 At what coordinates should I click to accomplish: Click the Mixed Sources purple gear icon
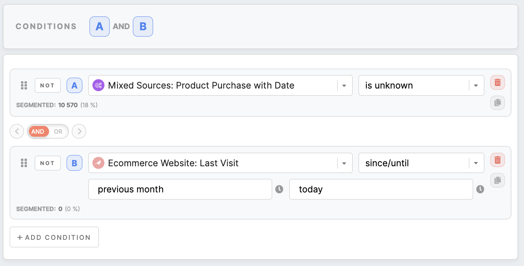(x=98, y=86)
